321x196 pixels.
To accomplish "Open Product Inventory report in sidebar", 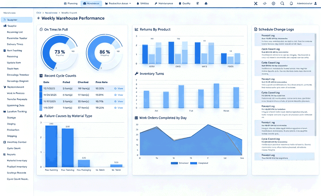I will click(17, 167).
